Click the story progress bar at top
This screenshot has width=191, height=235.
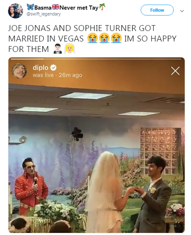(96, 59)
